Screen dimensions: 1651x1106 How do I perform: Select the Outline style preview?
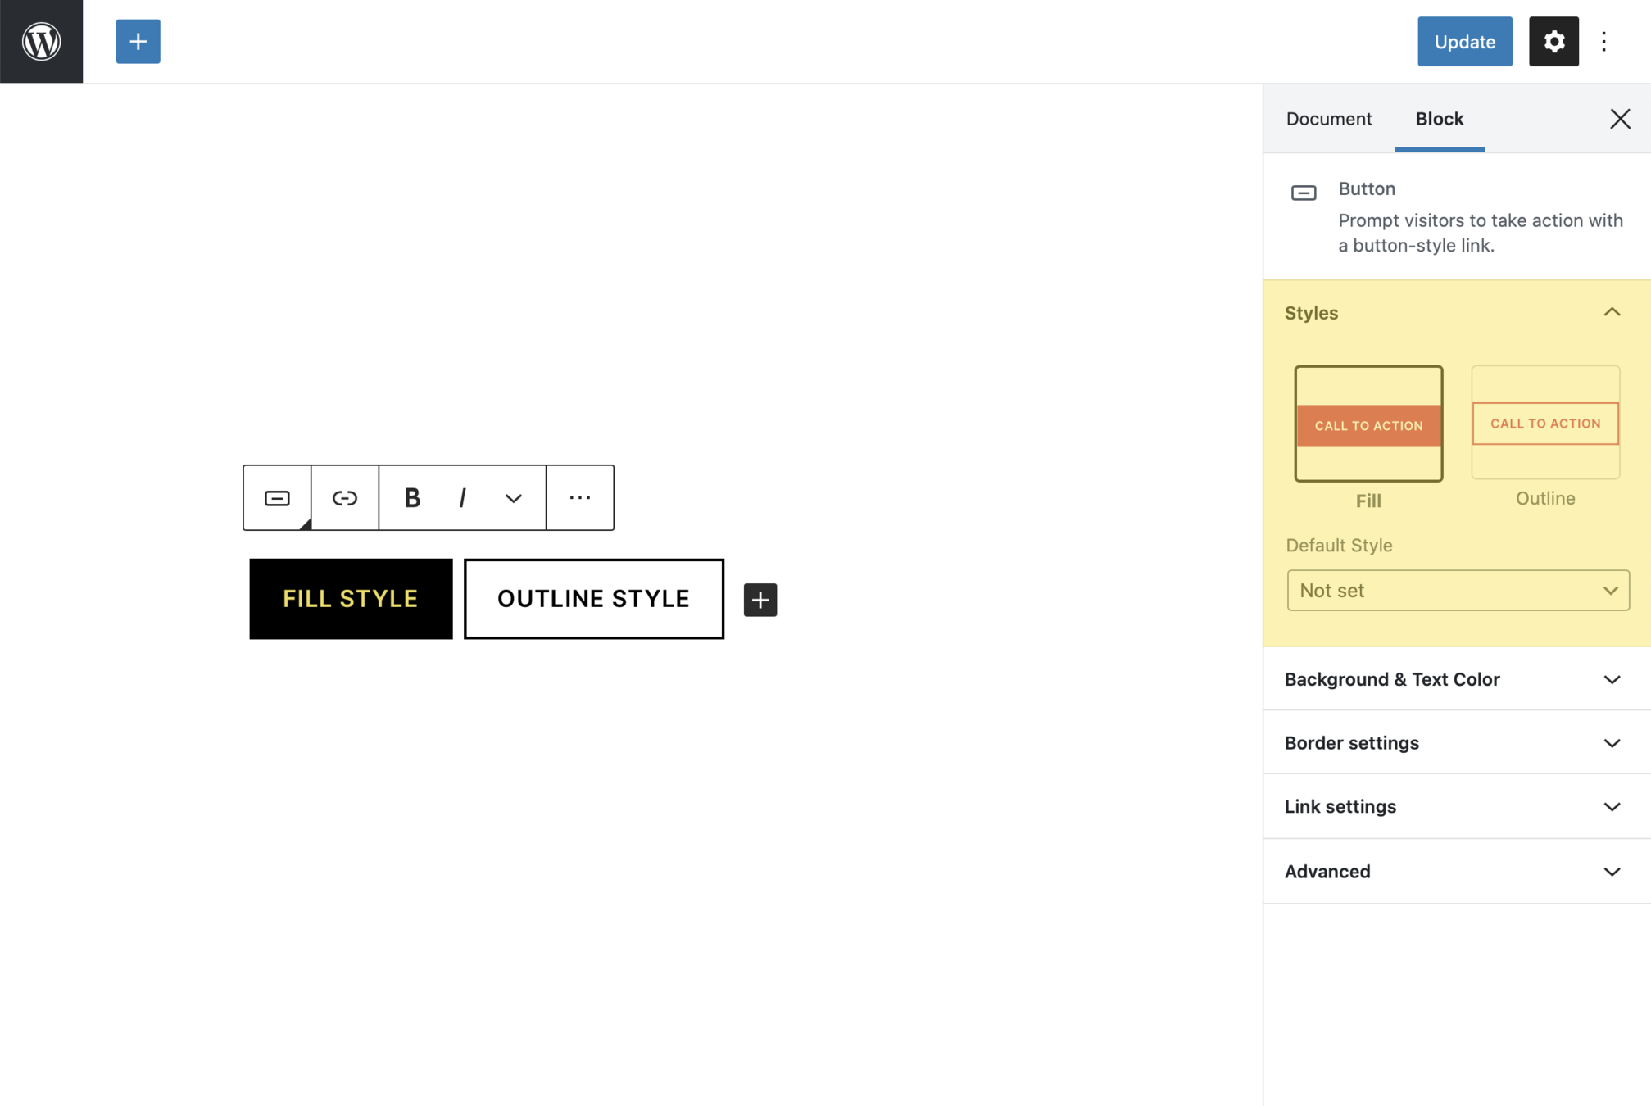coord(1544,423)
